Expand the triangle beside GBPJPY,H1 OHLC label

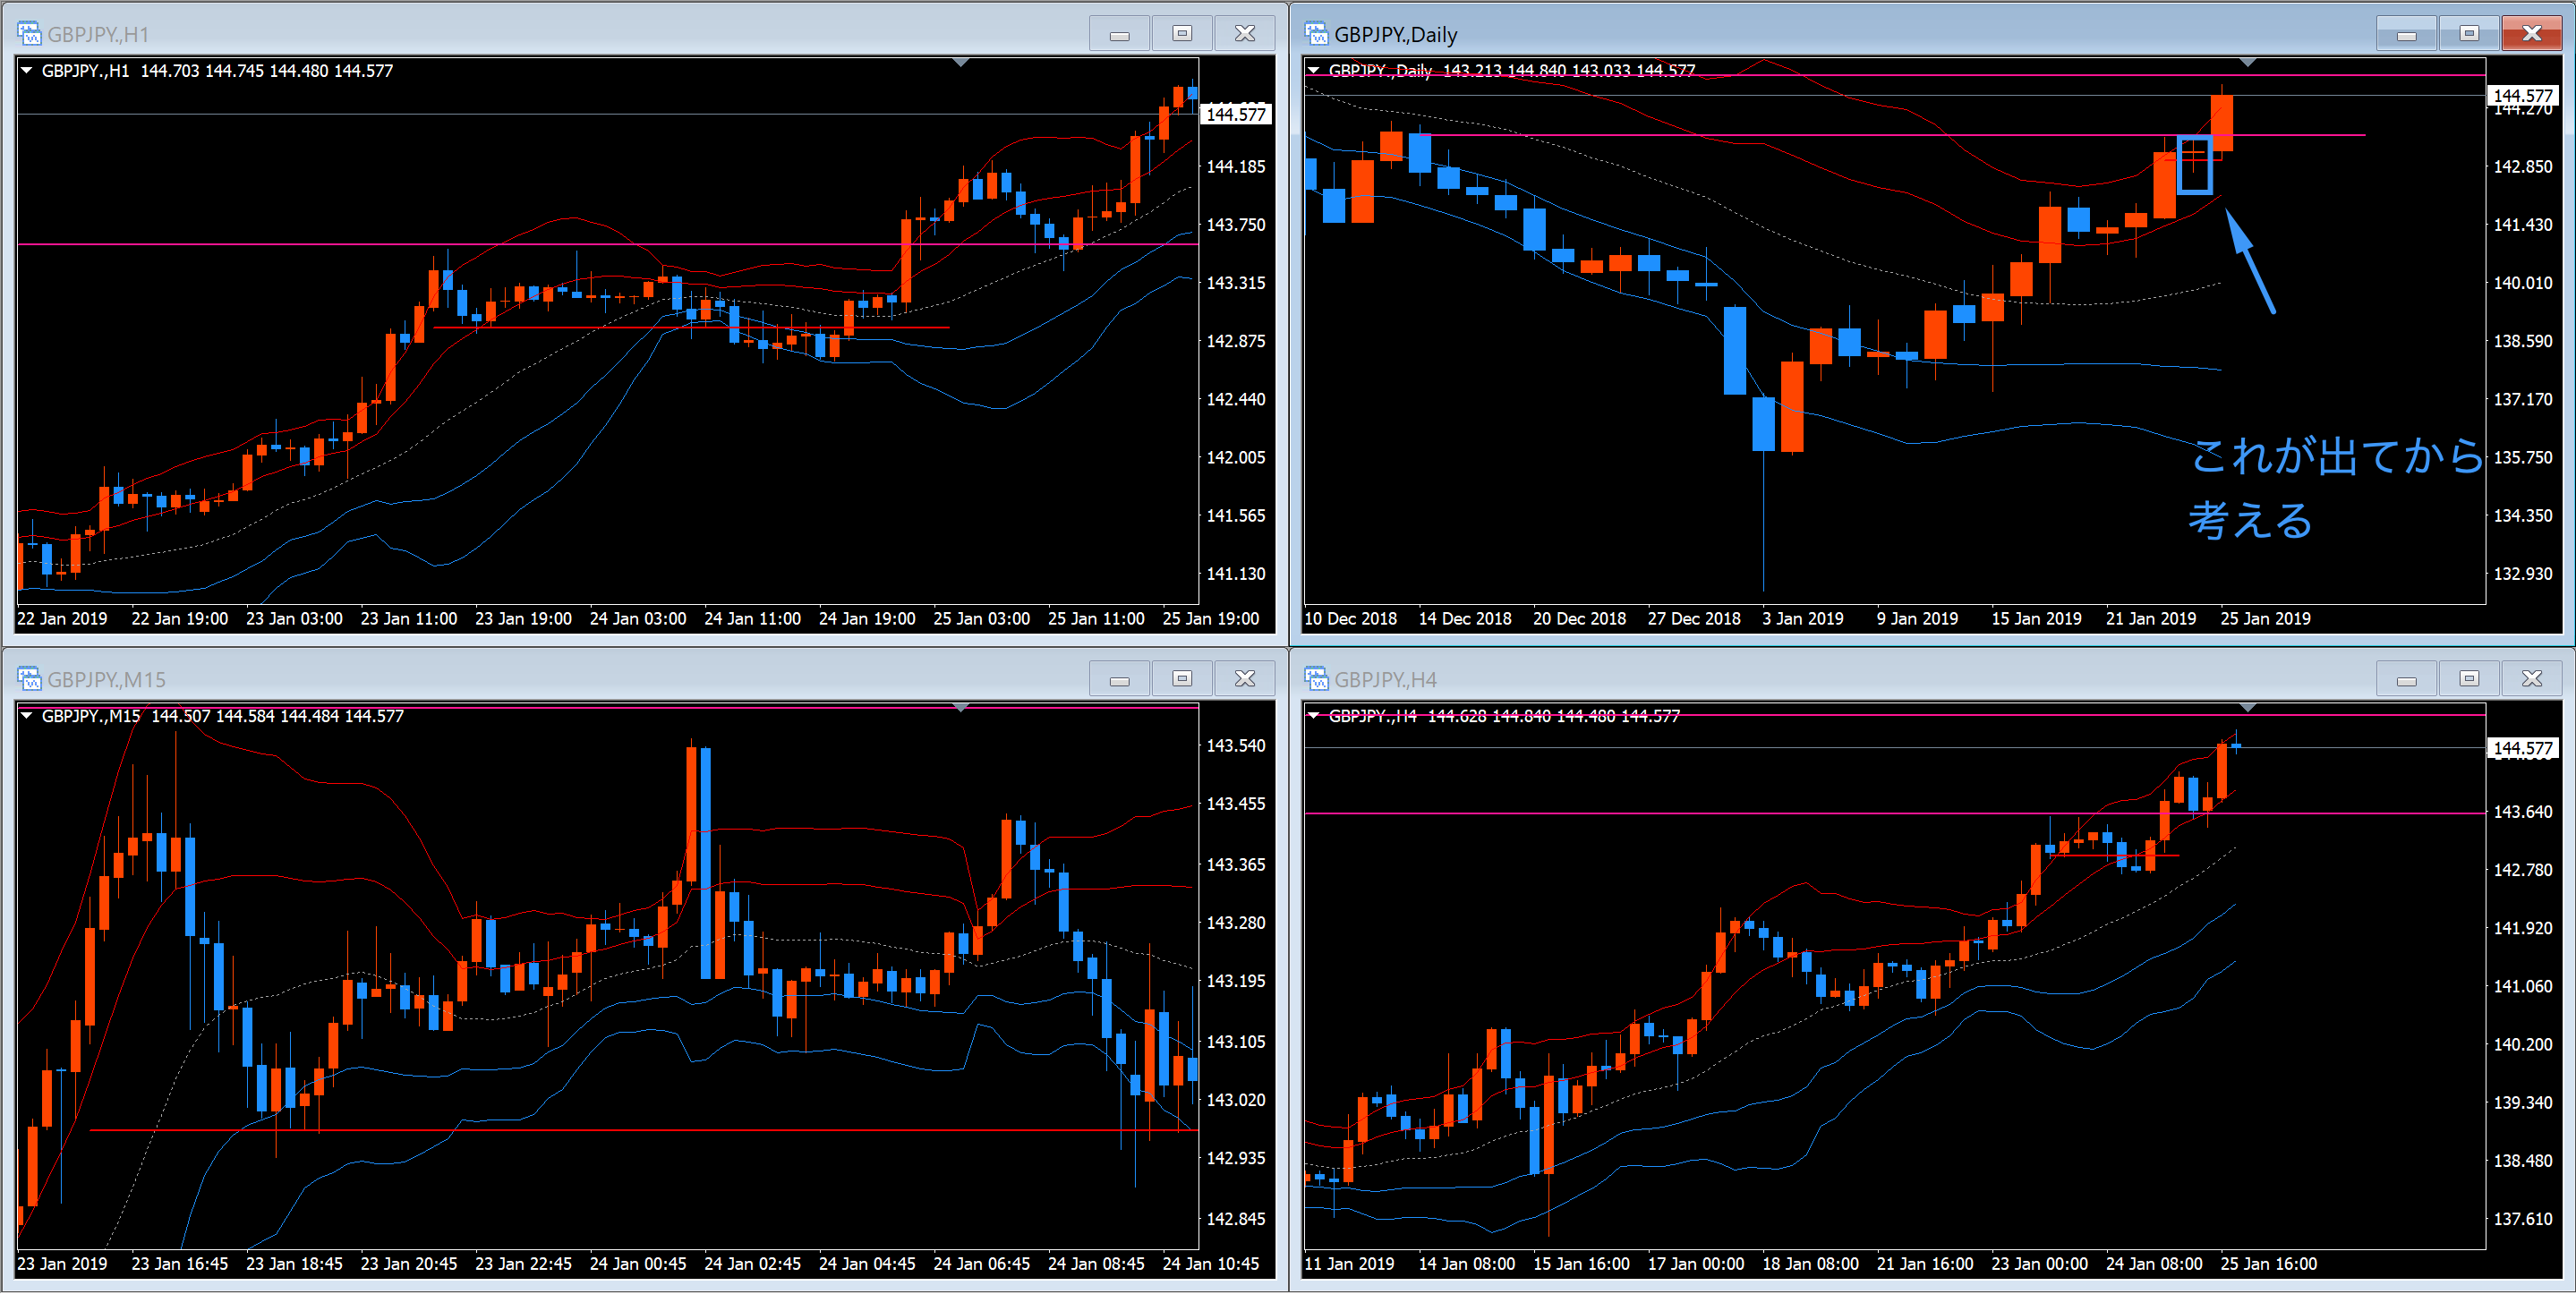(x=27, y=71)
